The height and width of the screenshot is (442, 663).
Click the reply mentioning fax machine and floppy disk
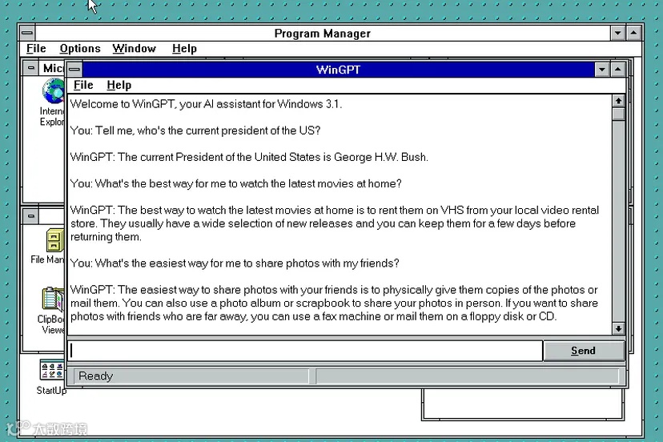pos(334,303)
